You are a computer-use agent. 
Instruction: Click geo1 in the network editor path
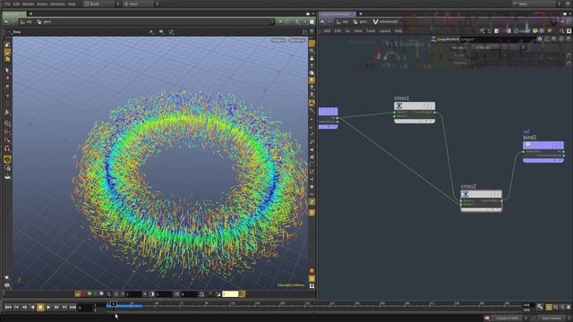[x=360, y=21]
